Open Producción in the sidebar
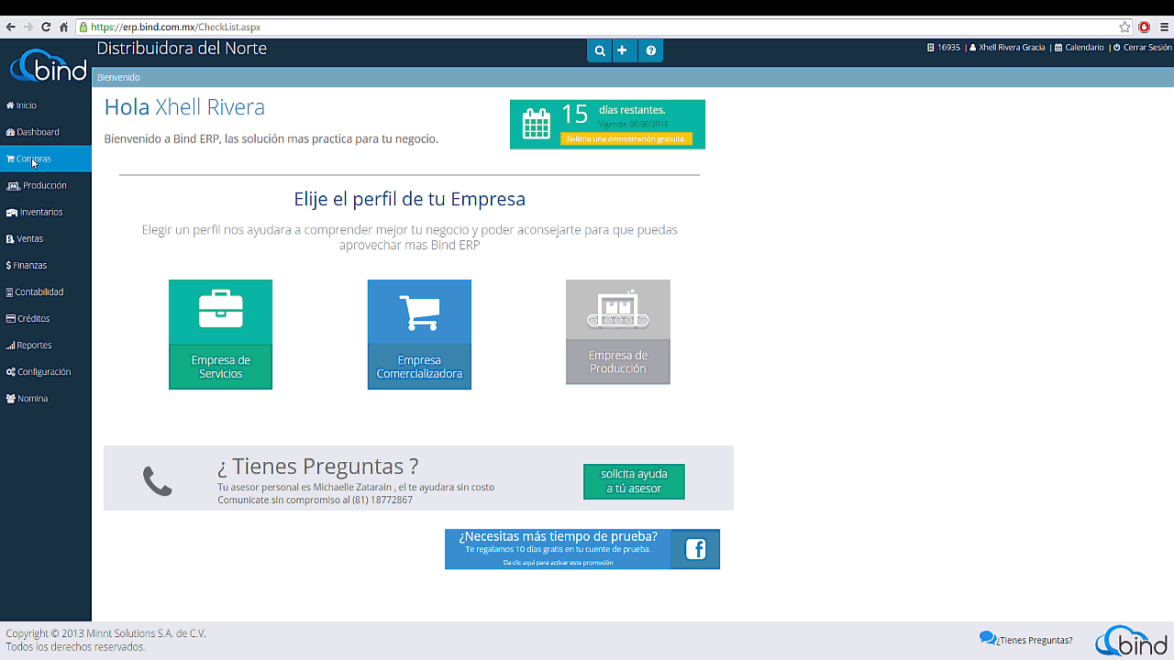 point(46,185)
